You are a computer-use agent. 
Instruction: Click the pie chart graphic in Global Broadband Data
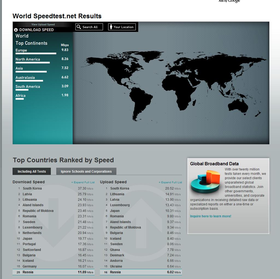click(205, 181)
